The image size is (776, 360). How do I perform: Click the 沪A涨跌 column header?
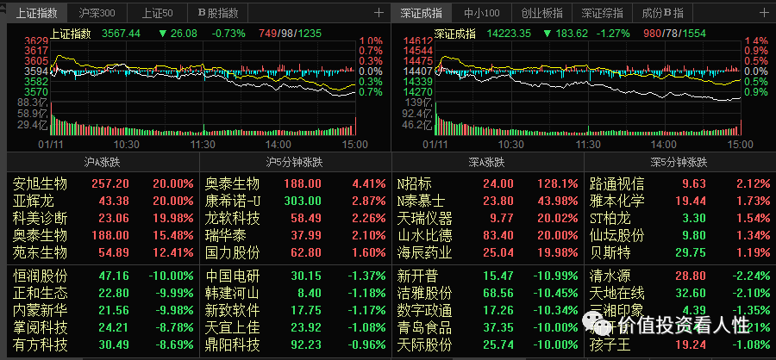tap(103, 162)
